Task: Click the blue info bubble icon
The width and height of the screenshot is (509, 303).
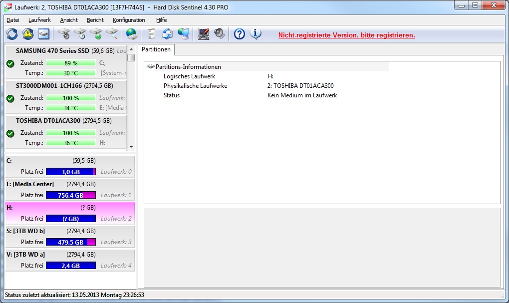Action: [x=255, y=34]
